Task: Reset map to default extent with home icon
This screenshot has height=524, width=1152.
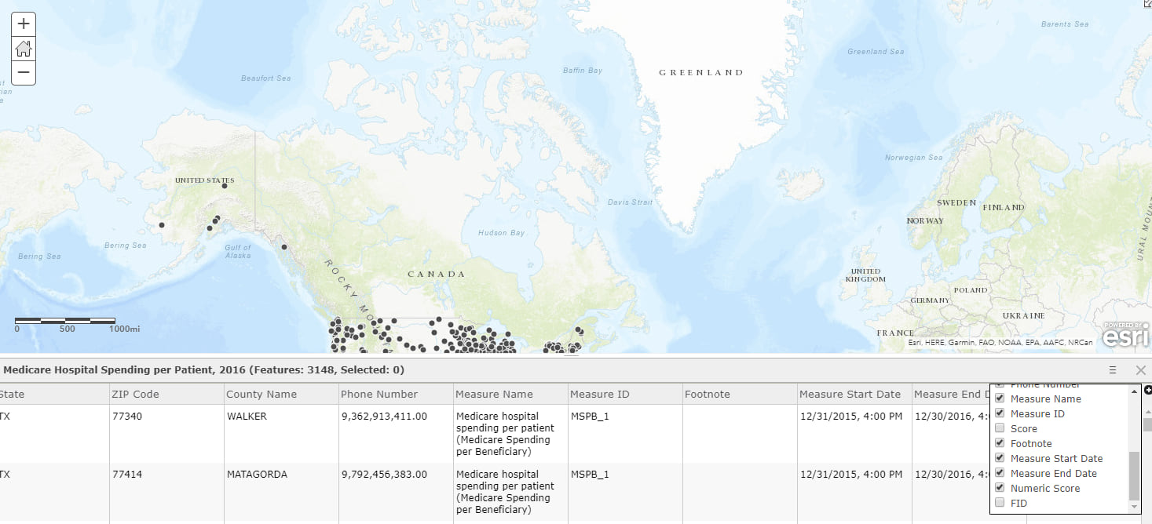Action: point(23,48)
